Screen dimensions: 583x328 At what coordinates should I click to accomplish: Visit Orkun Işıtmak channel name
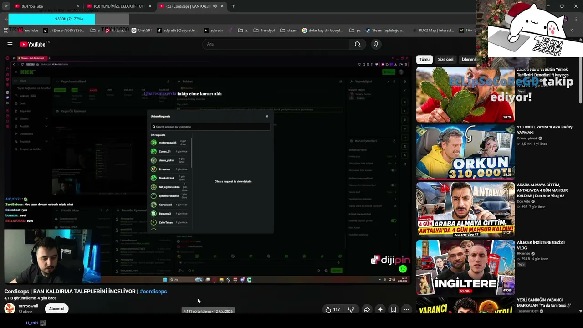[x=527, y=138]
